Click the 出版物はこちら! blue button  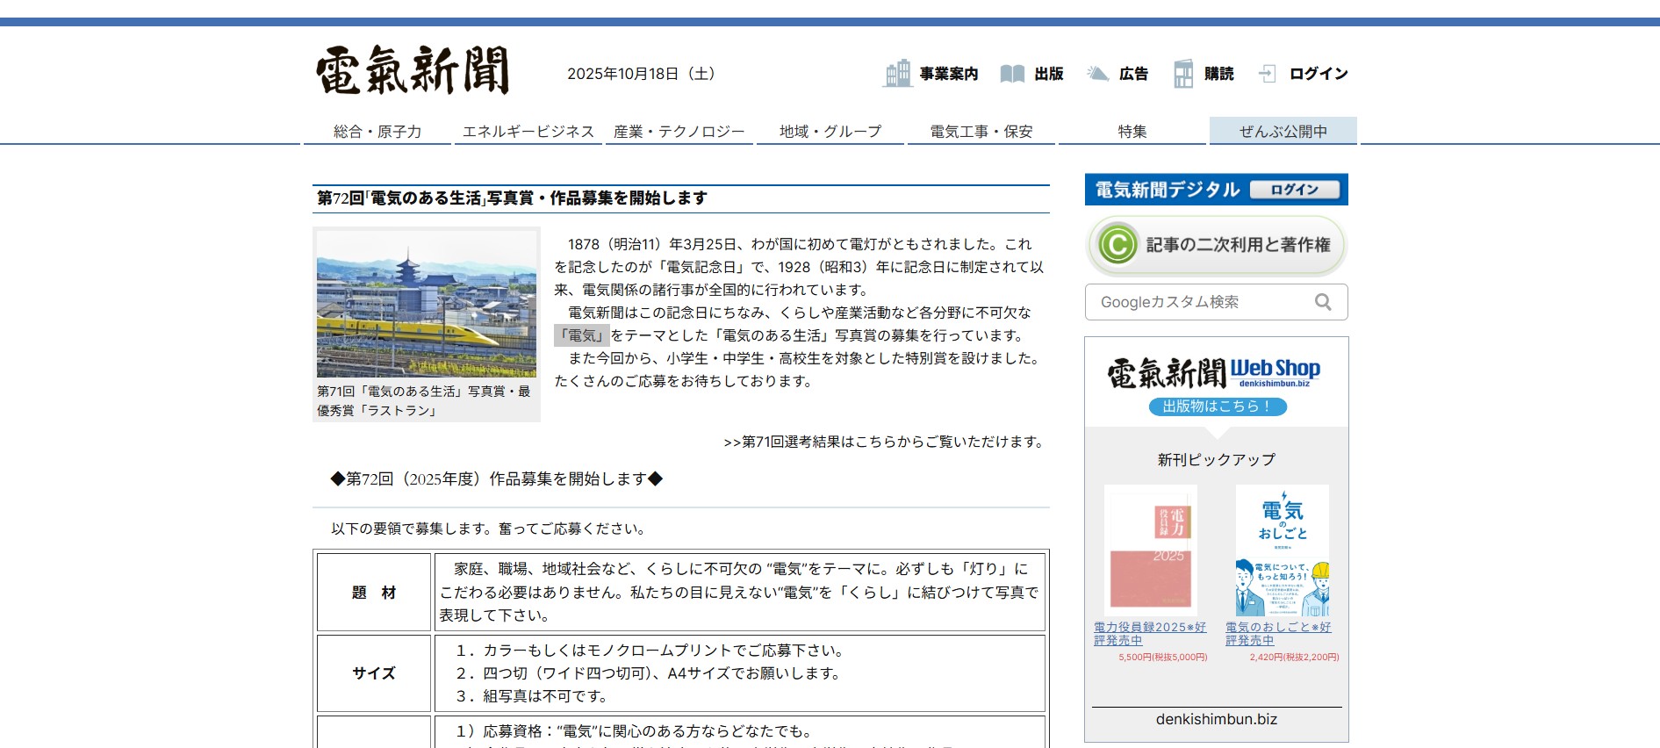1217,406
